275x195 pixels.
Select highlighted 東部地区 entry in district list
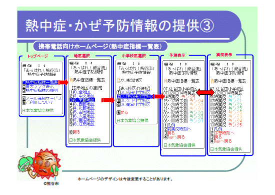[82, 100]
